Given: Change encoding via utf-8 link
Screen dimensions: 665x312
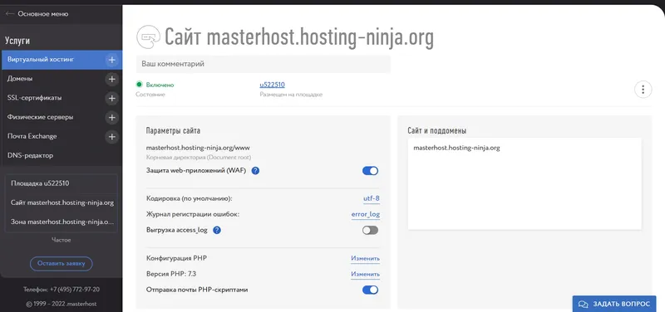Looking at the screenshot, I should pos(371,198).
